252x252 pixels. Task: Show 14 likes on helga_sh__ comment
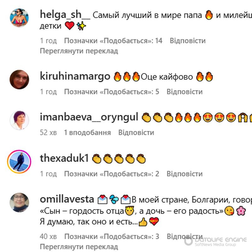113,41
